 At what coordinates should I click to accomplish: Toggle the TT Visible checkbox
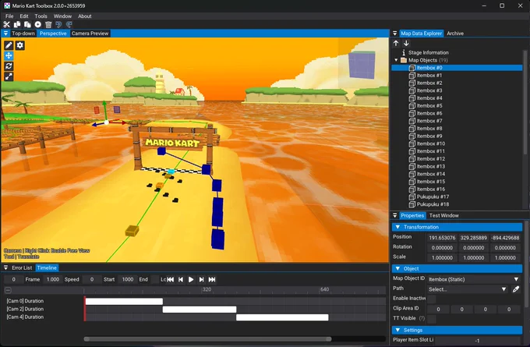(432, 319)
